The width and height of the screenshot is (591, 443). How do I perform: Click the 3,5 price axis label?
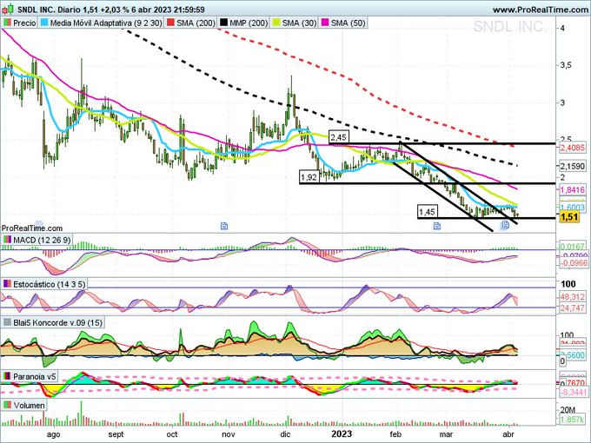[566, 65]
